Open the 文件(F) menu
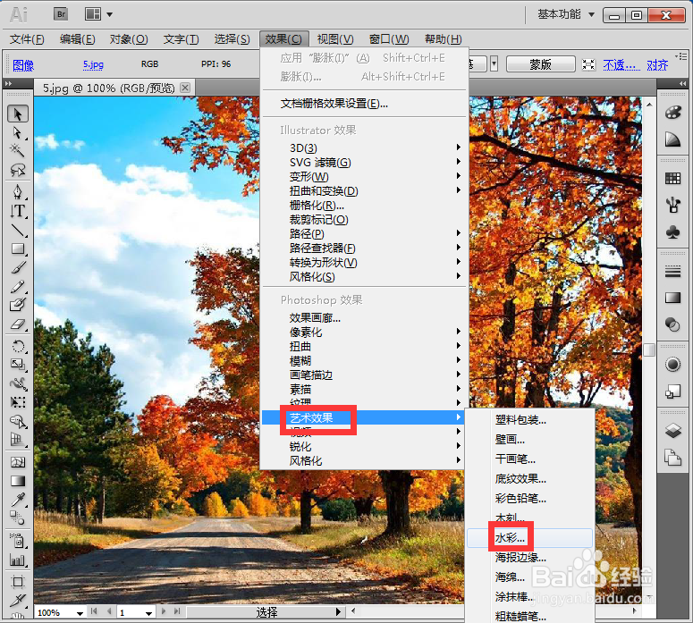The width and height of the screenshot is (693, 623). [x=27, y=39]
